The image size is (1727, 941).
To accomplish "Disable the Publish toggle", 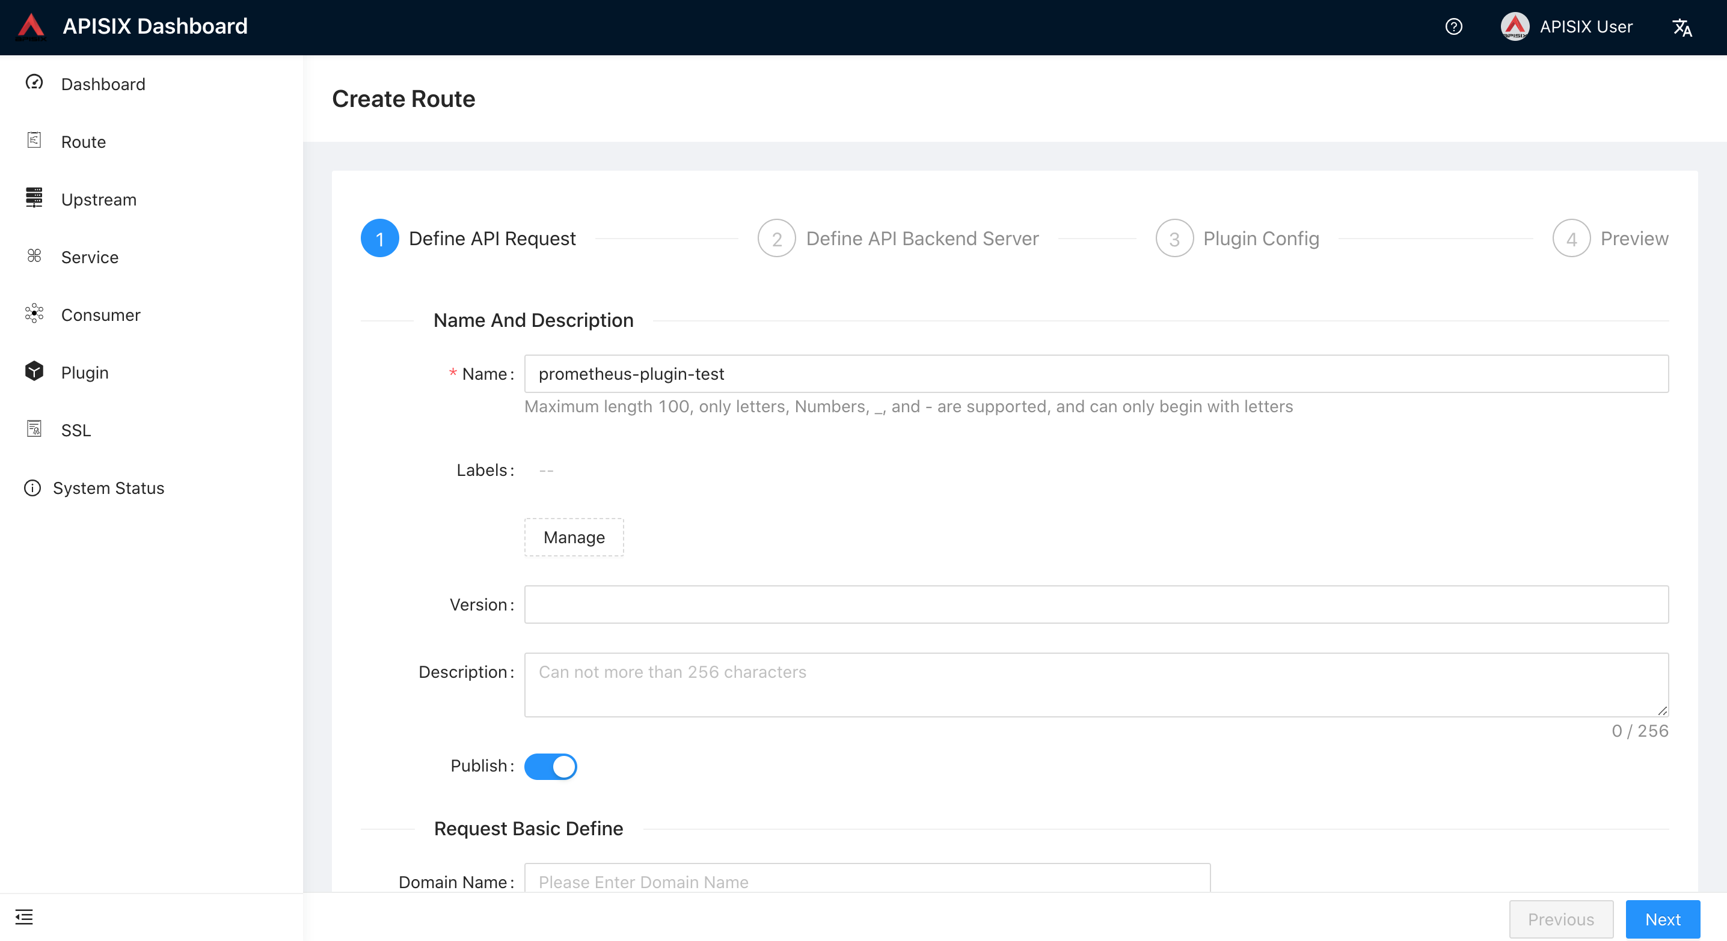I will 550,766.
